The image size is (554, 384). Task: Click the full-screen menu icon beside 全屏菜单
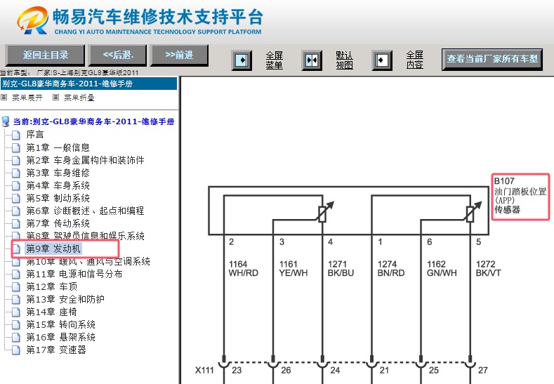(x=242, y=60)
